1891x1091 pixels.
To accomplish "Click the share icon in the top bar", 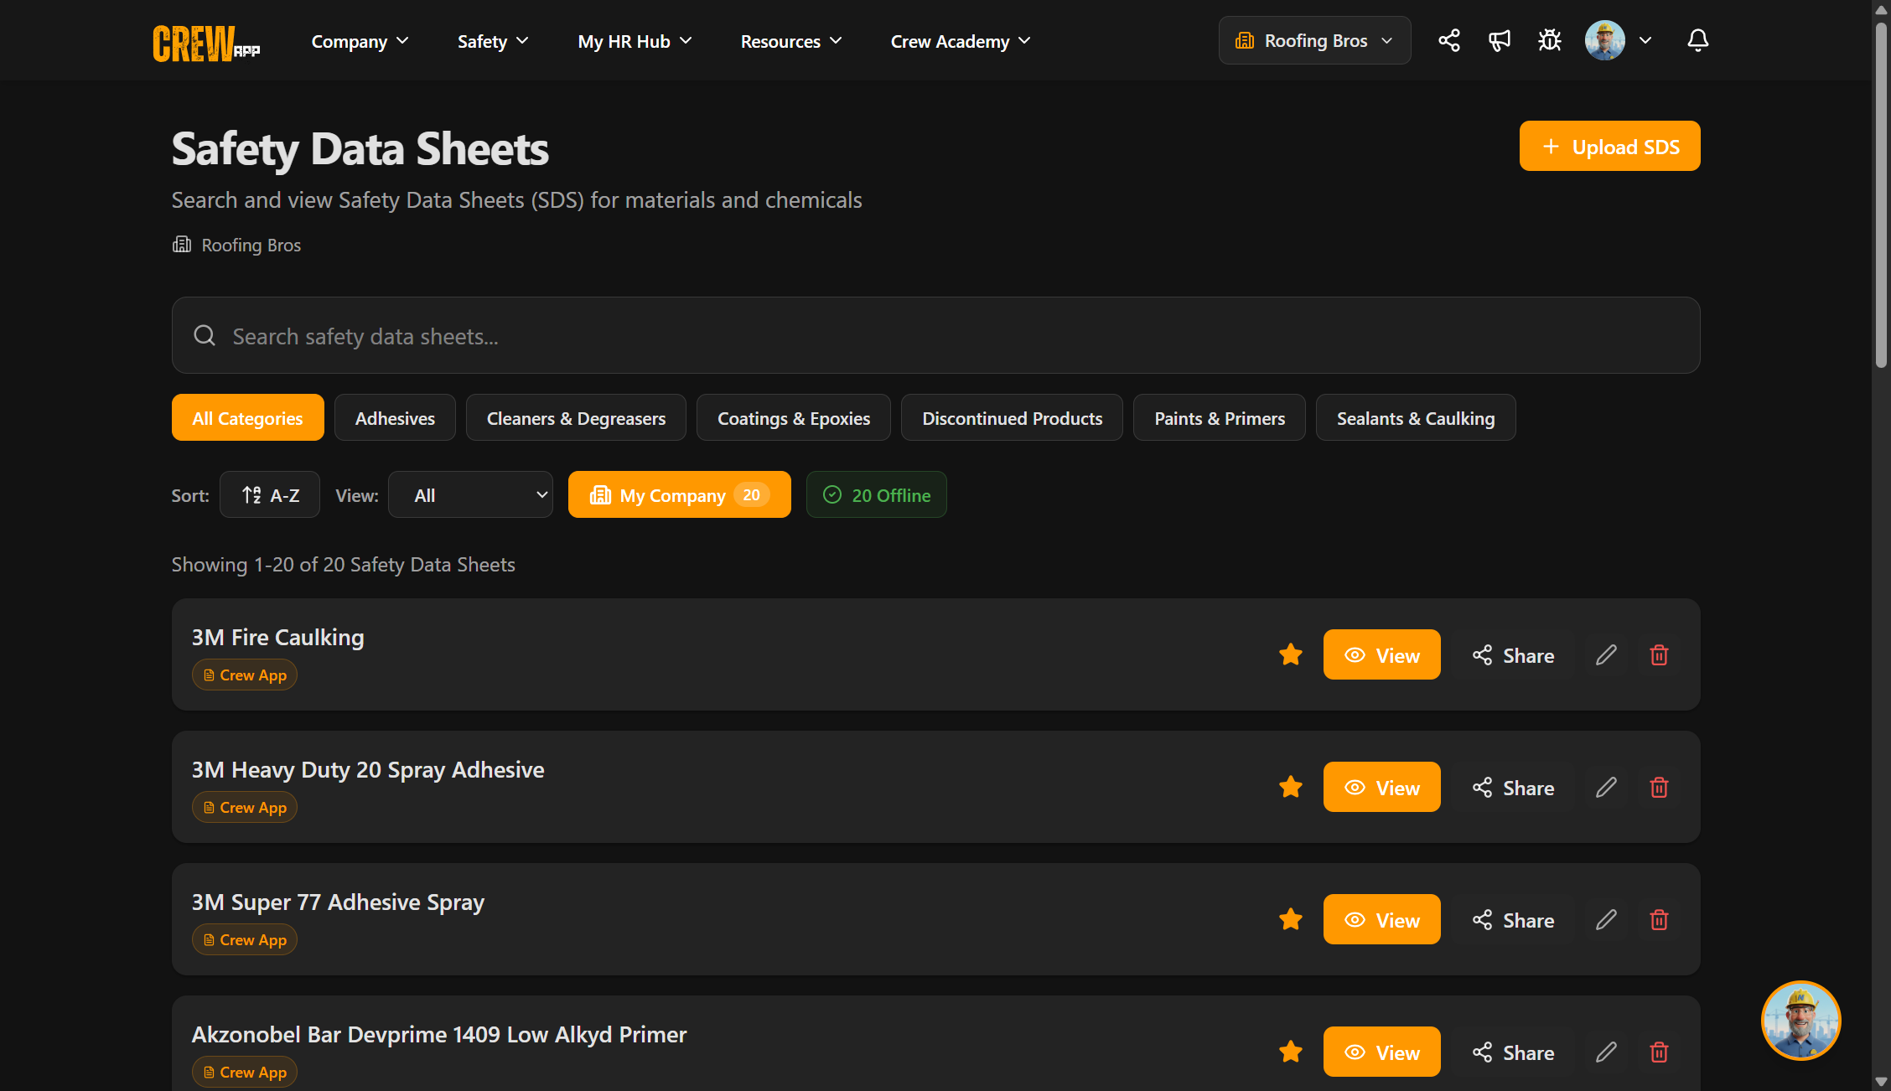I will (1449, 39).
